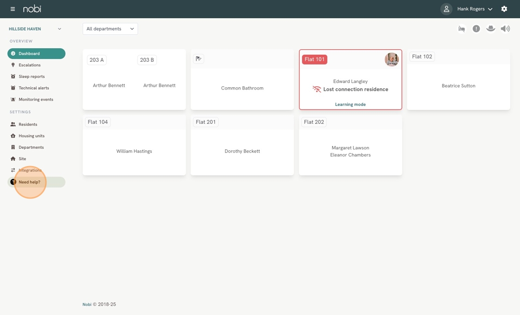Open the hamburger navigation menu

tap(13, 9)
